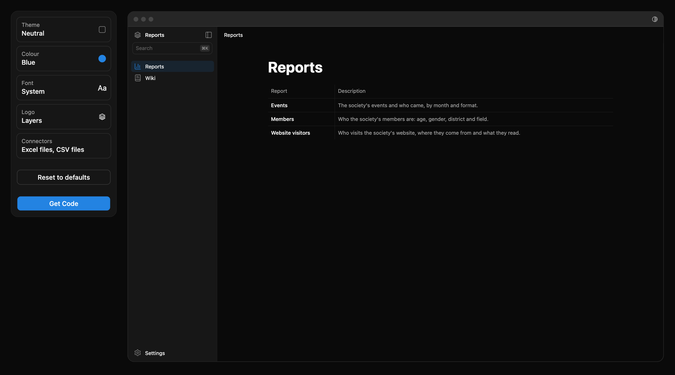
Task: Click the Reports breadcrumb at top of content
Action: pyautogui.click(x=233, y=35)
